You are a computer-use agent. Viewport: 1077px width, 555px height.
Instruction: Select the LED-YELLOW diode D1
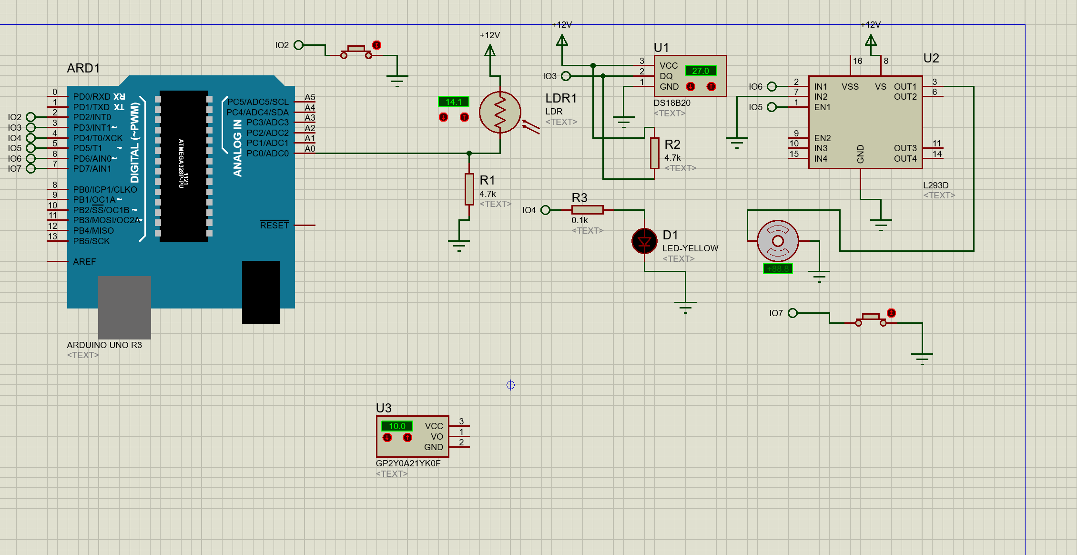pyautogui.click(x=644, y=241)
